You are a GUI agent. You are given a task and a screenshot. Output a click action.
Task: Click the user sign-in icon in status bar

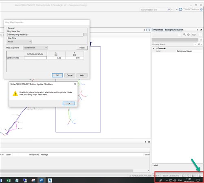tap(200, 176)
